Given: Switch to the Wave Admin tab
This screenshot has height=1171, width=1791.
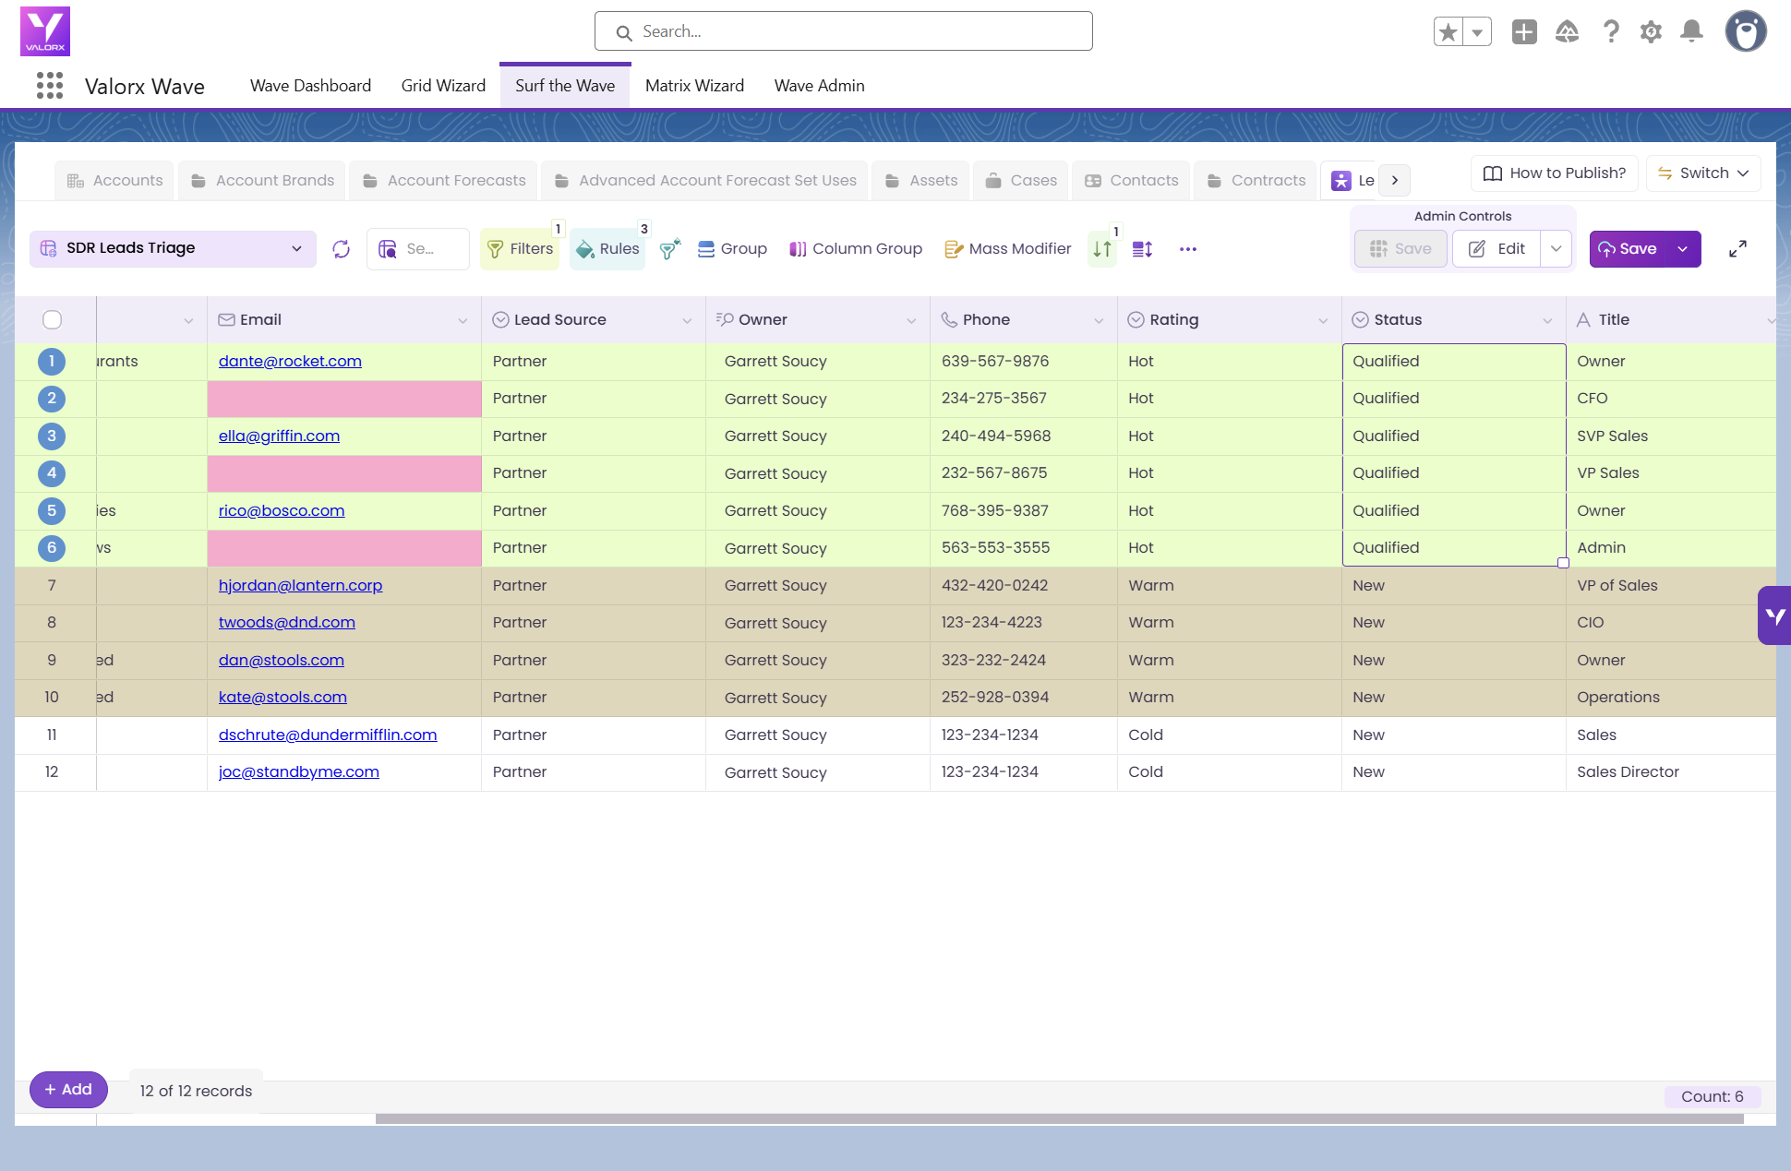Looking at the screenshot, I should pos(820,86).
